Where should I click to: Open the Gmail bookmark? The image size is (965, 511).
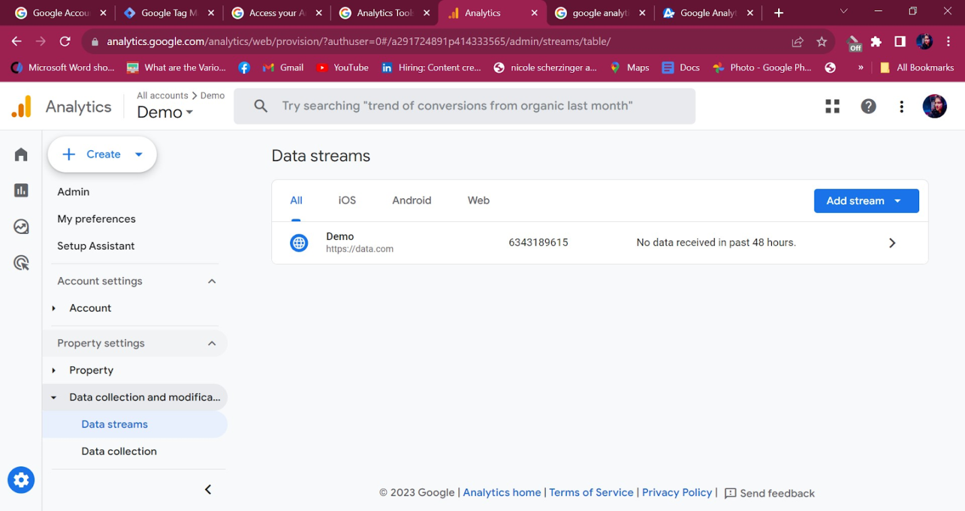click(283, 67)
